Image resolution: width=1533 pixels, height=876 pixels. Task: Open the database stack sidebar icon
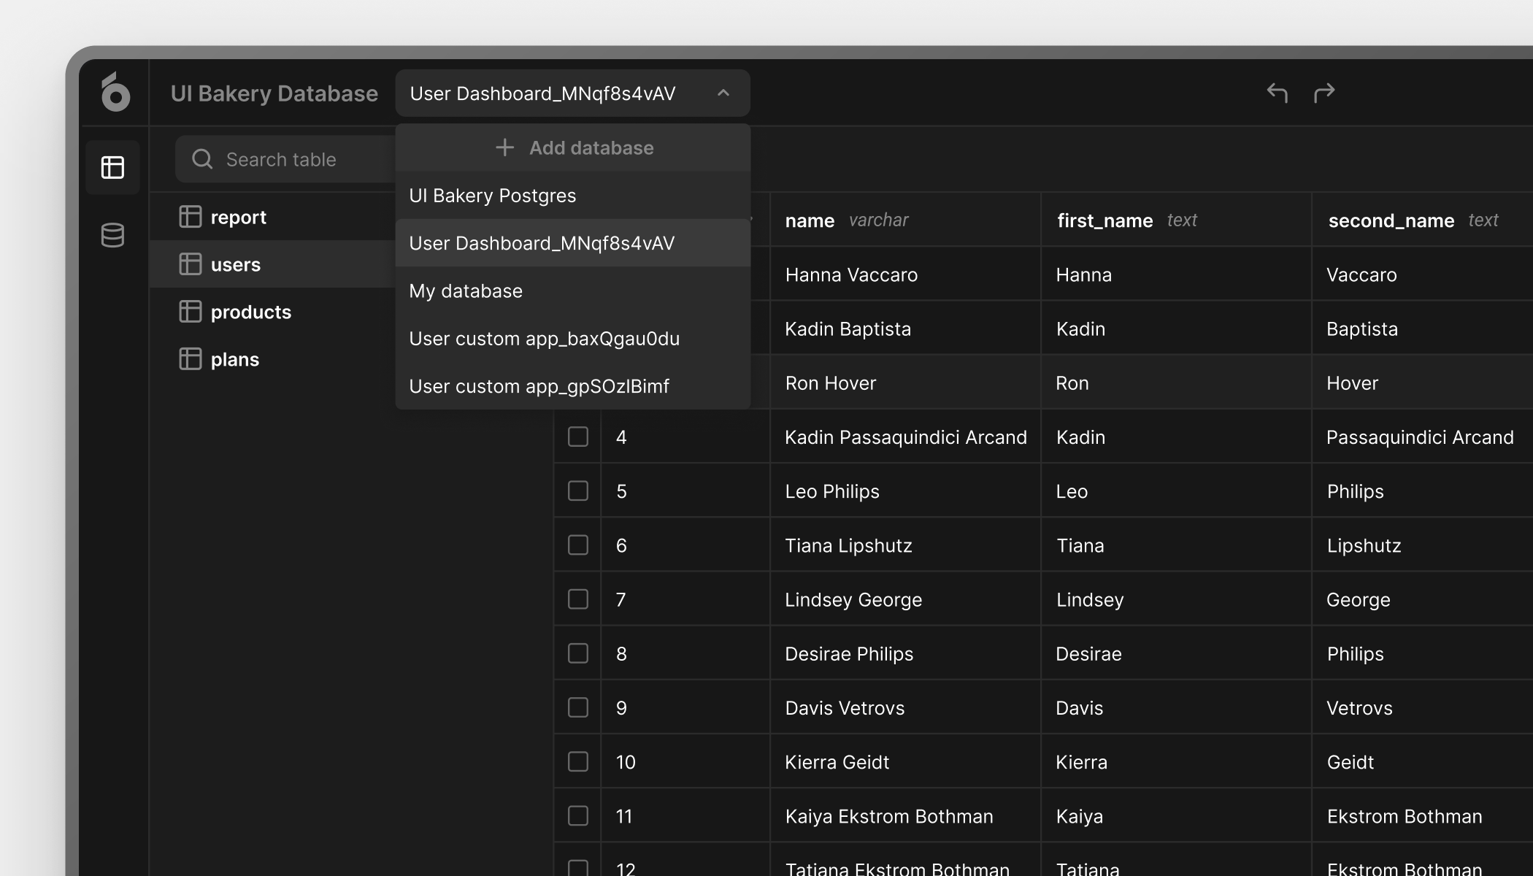[112, 235]
